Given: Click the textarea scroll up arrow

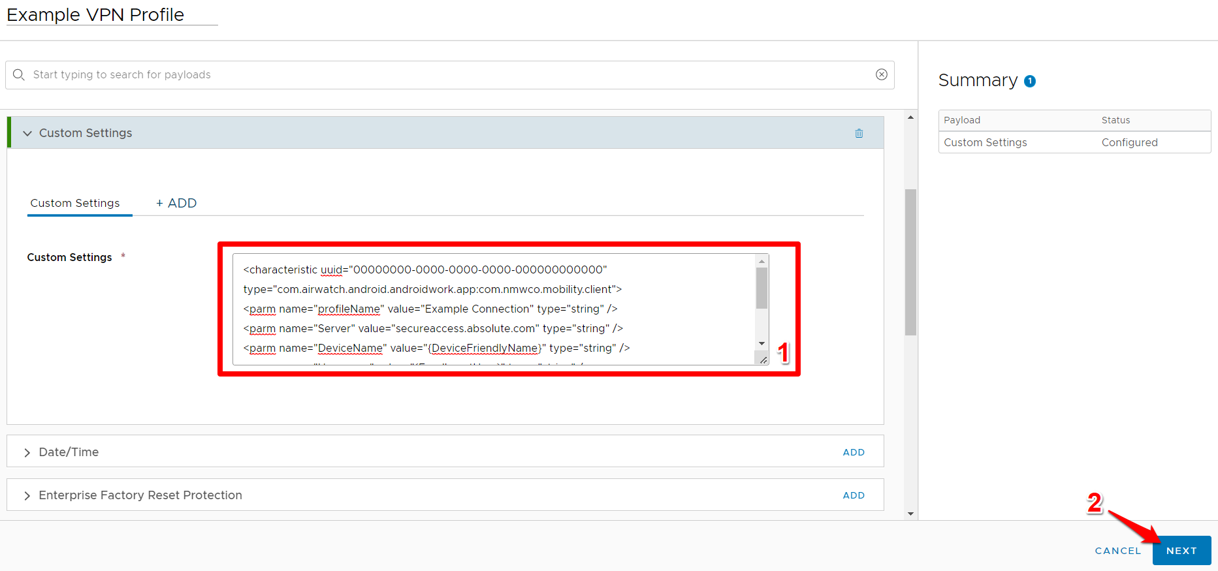Looking at the screenshot, I should tap(761, 261).
